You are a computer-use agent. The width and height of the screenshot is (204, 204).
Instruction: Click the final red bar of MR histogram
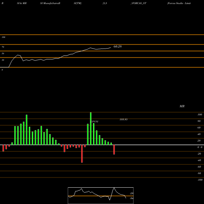click(114, 150)
